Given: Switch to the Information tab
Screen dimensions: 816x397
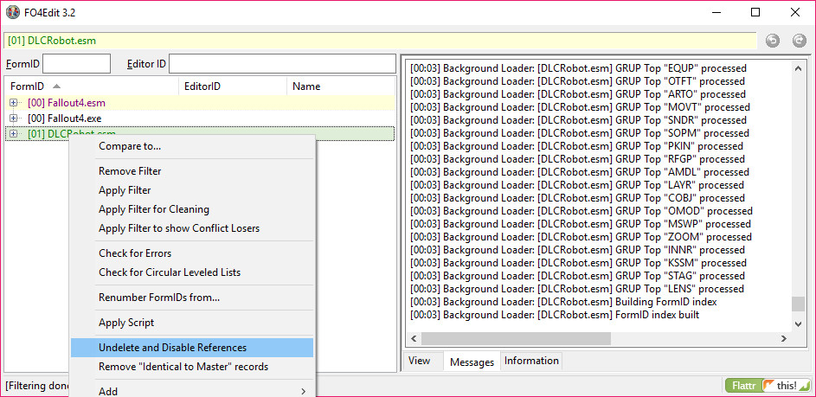Looking at the screenshot, I should click(x=531, y=361).
